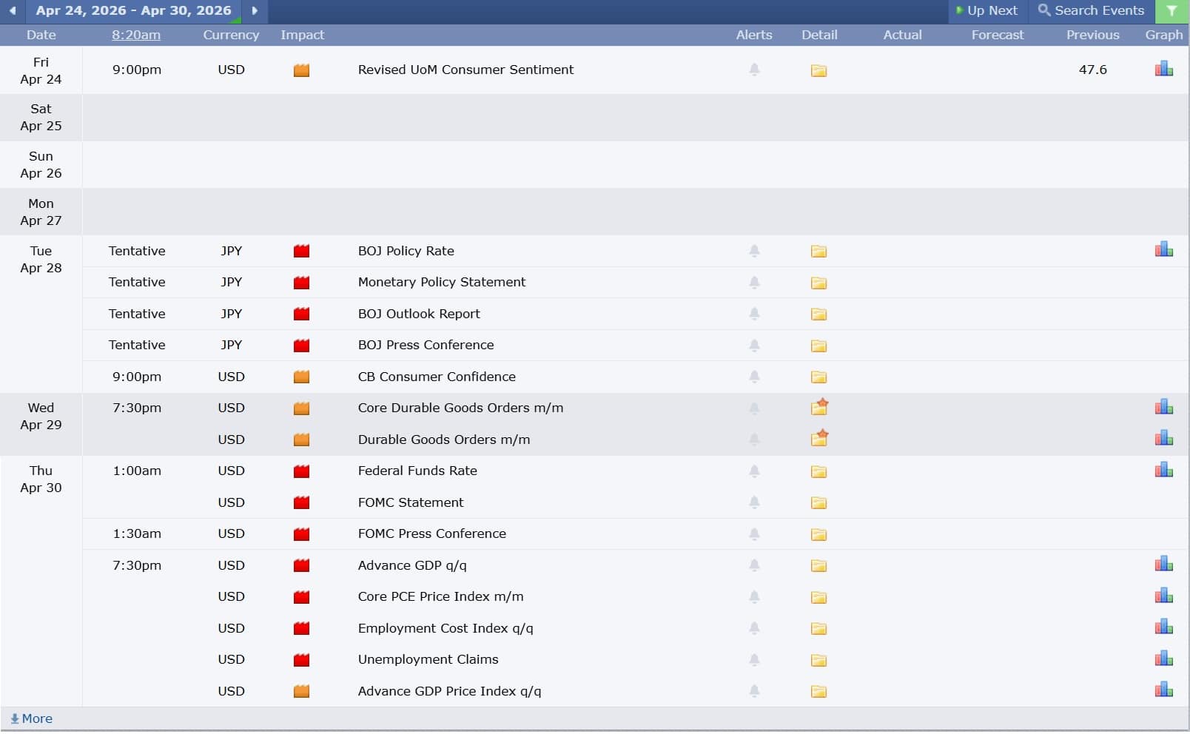Open starred detail folder for Core Durable Goods

[x=819, y=407]
